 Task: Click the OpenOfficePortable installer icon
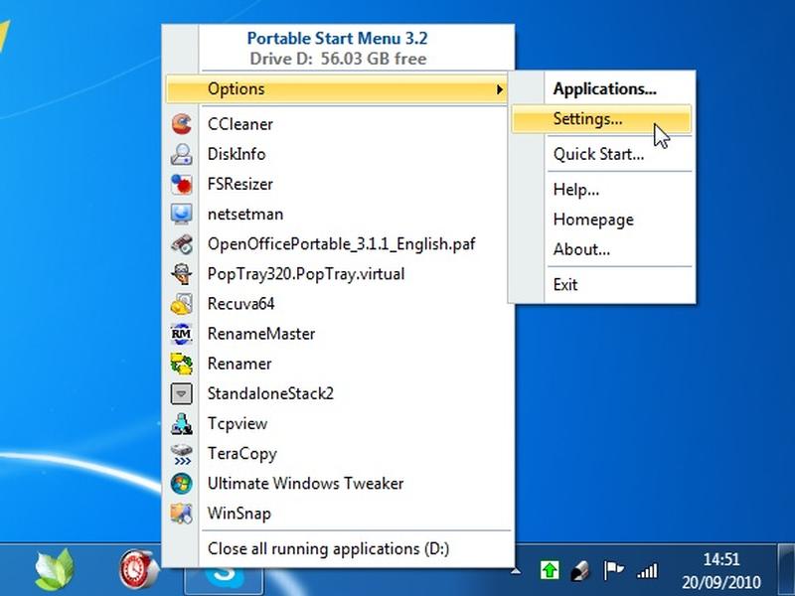click(182, 243)
